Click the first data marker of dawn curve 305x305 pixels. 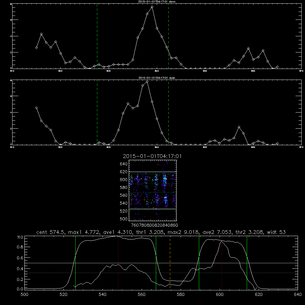point(36,48)
